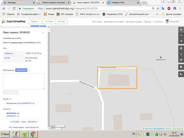This screenshot has height=138, width=184.
Task: Zoom in the map with plus button
Action: [x=181, y=30]
